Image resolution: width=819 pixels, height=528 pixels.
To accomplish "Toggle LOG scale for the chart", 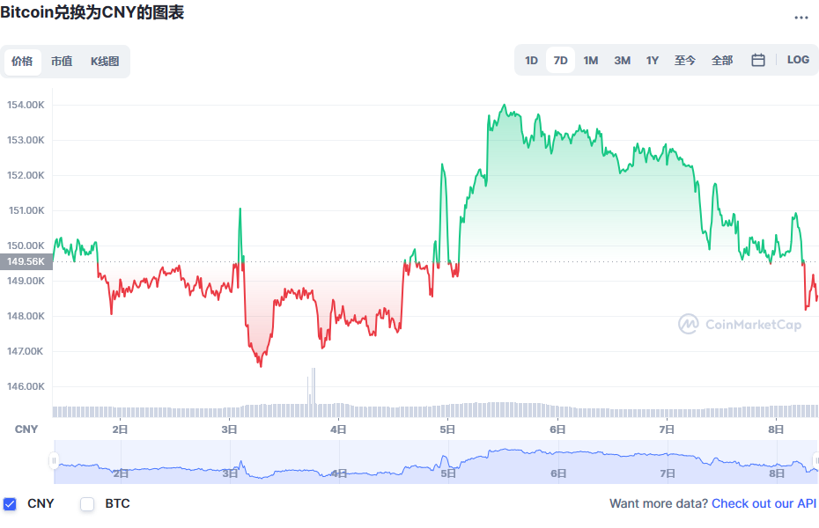I will click(x=798, y=60).
